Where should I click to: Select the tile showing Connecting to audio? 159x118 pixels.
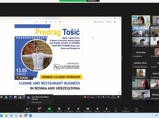pos(141,95)
